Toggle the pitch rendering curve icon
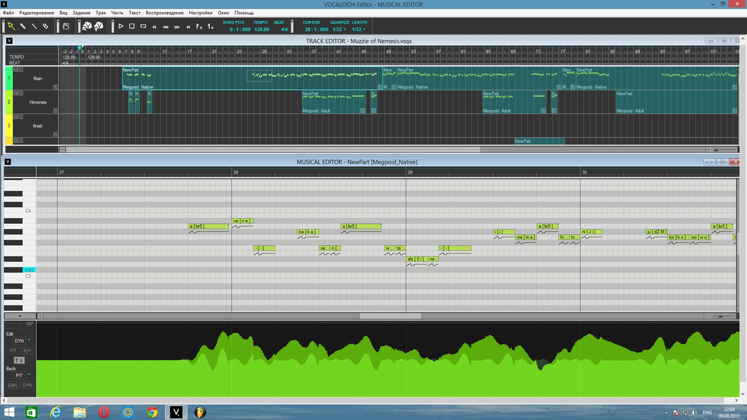 [66, 26]
